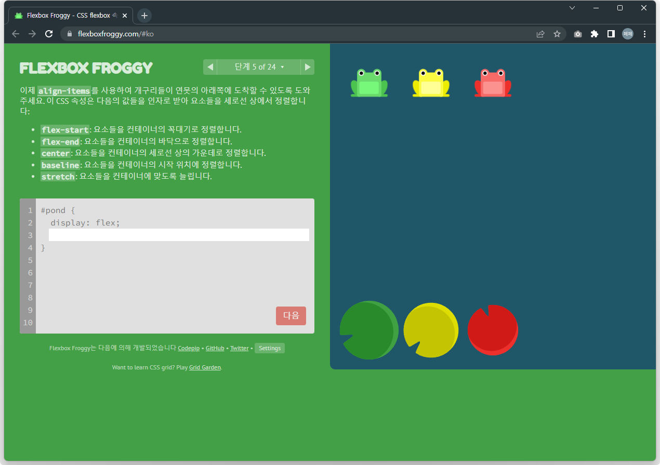Click the stretch code keyword
Screen dimensions: 660x465
coord(58,177)
